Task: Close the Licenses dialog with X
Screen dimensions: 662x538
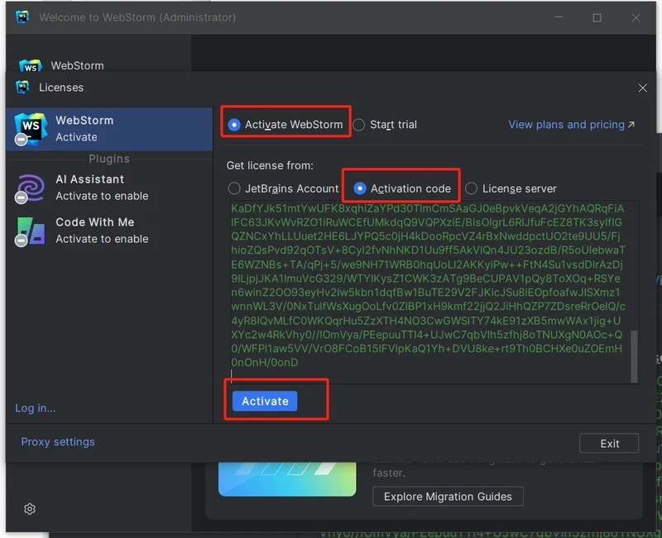Action: (x=642, y=88)
